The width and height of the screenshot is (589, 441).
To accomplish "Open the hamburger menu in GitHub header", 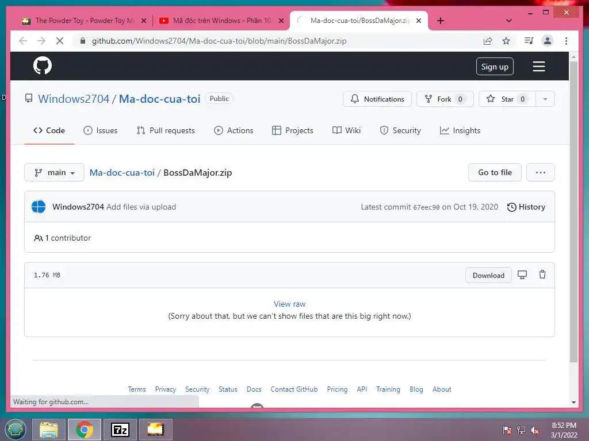I will pos(538,67).
